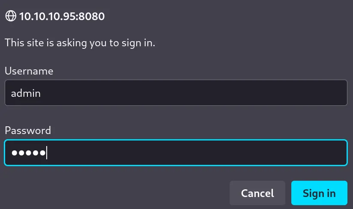The image size is (353, 209).
Task: Click the text cursor after the password dots
Action: [47, 152]
